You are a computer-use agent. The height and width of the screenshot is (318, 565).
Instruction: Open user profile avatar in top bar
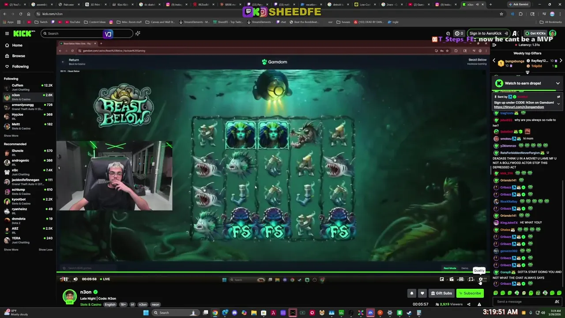[554, 34]
